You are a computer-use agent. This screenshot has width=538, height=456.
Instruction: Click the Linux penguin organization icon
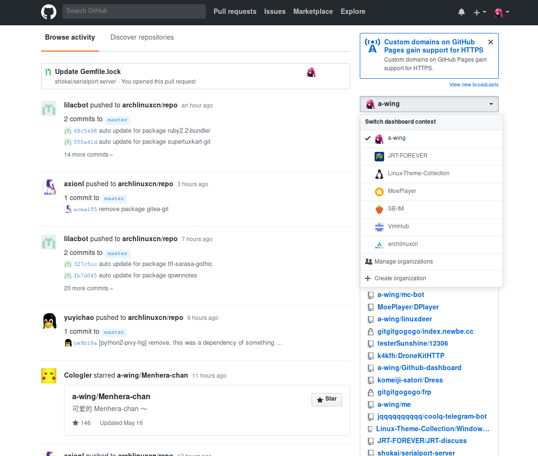[379, 174]
